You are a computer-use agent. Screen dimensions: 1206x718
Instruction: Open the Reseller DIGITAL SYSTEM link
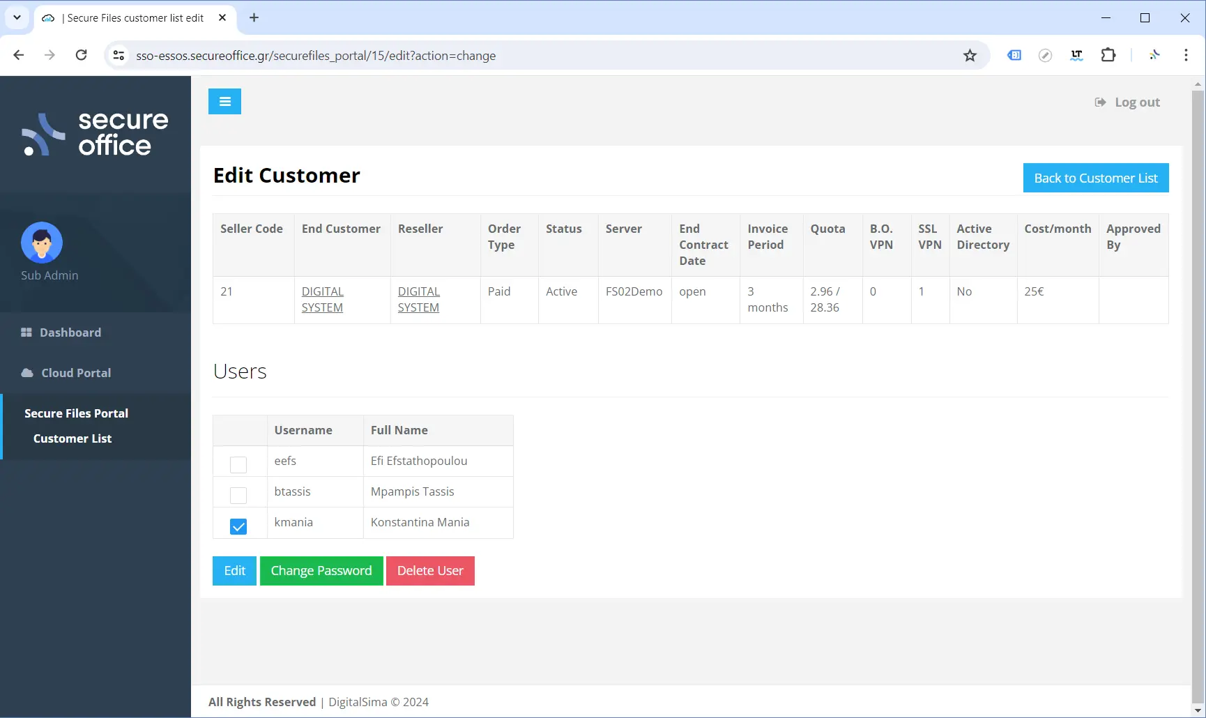(418, 300)
